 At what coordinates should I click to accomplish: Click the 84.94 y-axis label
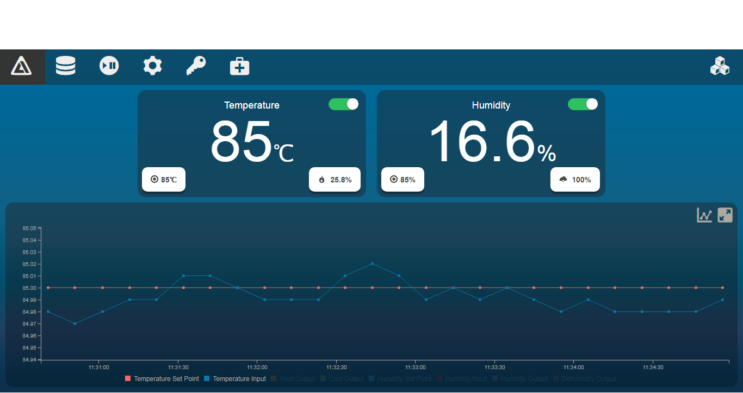click(29, 360)
